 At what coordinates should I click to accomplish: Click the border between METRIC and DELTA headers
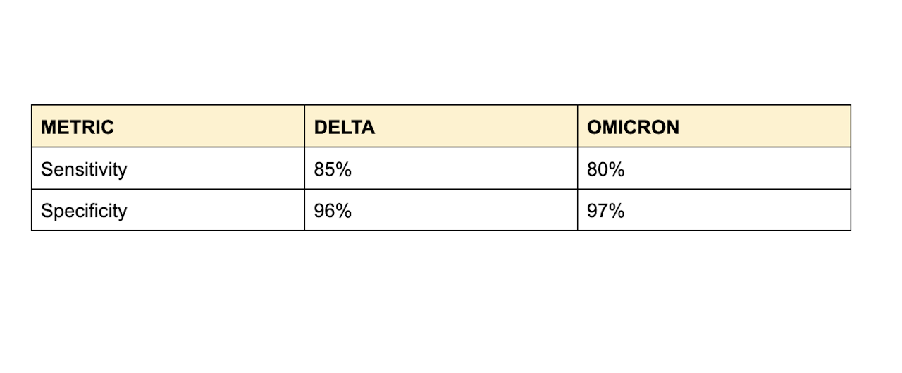[x=304, y=126]
